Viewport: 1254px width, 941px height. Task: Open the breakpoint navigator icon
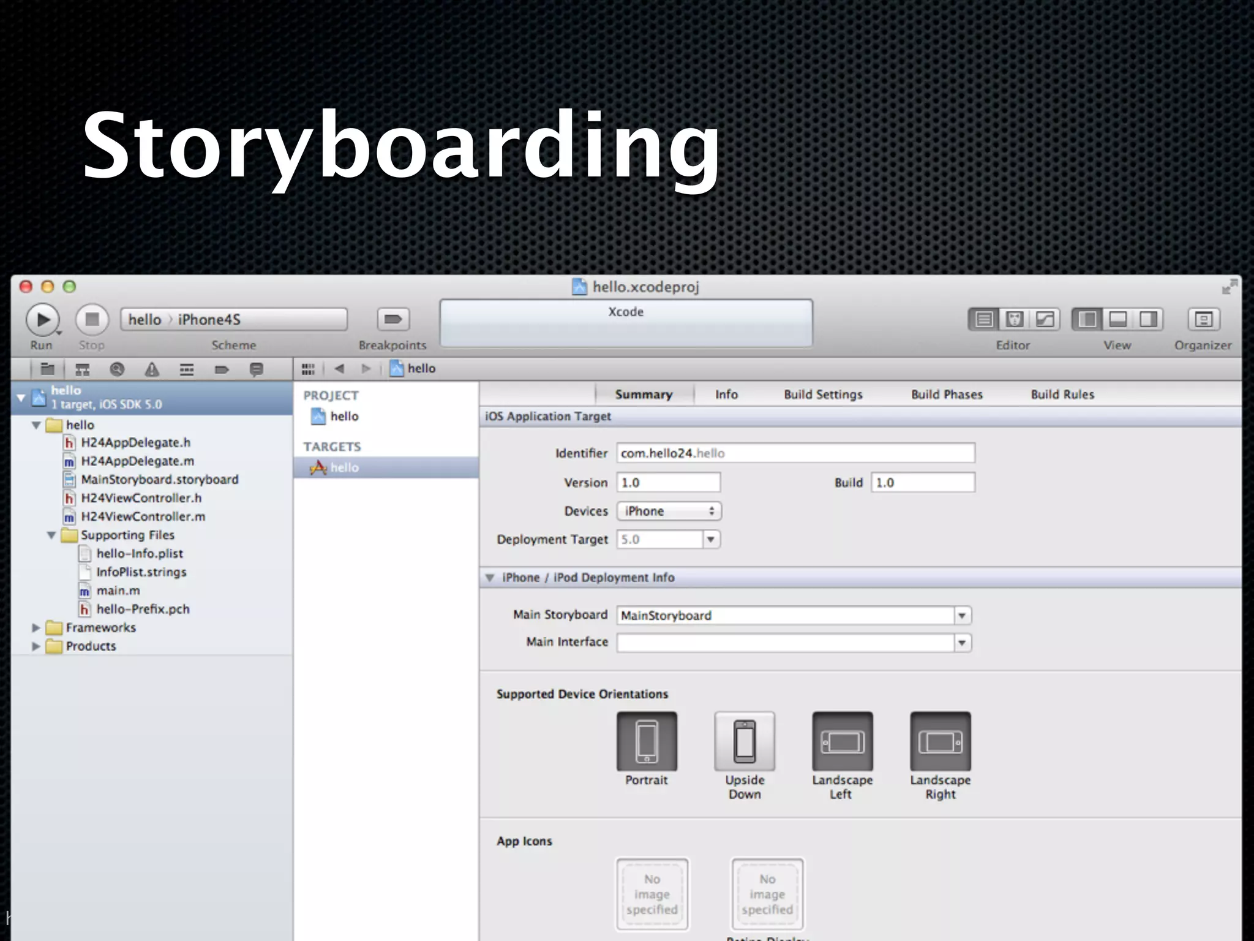(222, 369)
